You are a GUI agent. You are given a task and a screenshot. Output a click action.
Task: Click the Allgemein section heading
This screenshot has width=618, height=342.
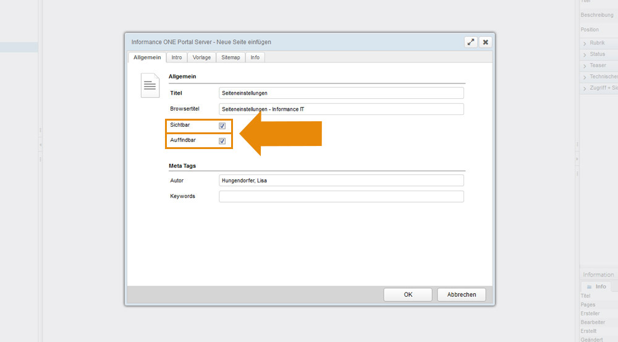[182, 77]
